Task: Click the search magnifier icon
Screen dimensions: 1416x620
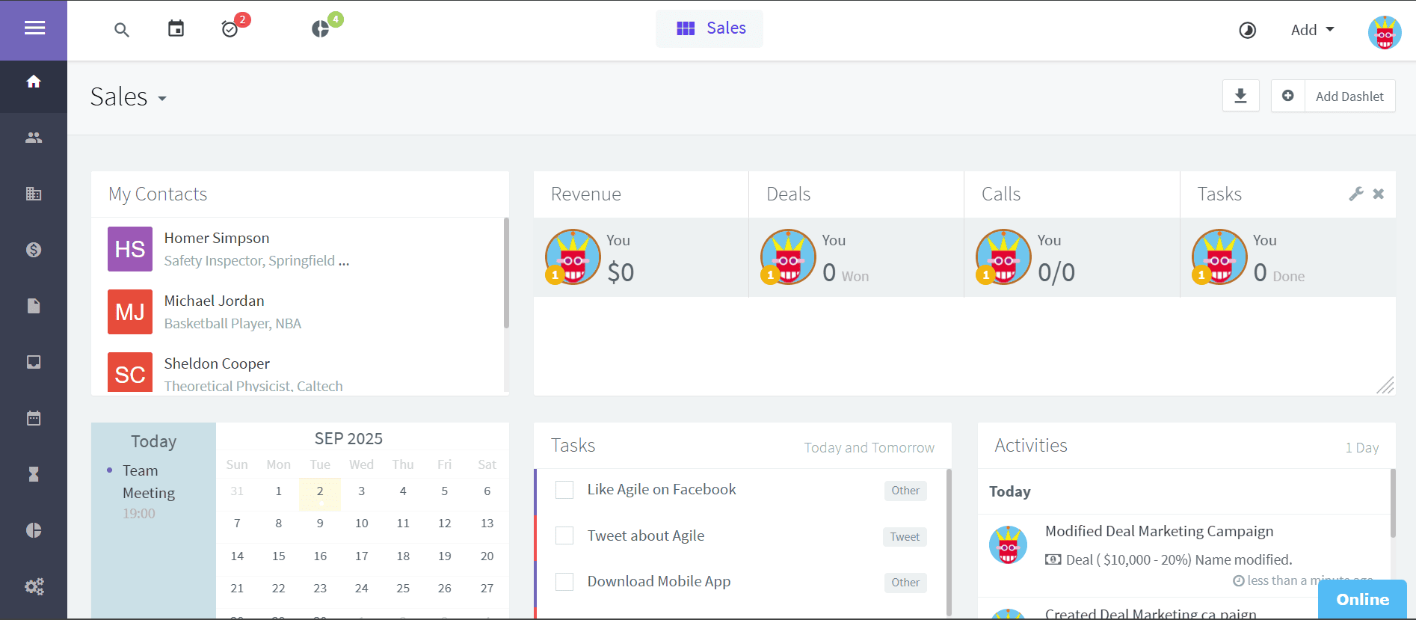Action: click(122, 30)
